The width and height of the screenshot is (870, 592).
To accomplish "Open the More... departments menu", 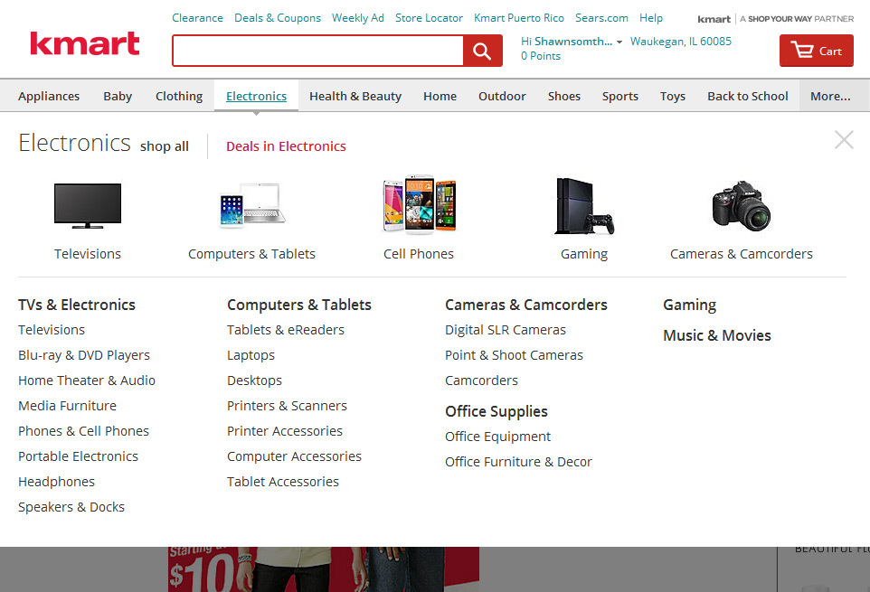I will point(830,96).
